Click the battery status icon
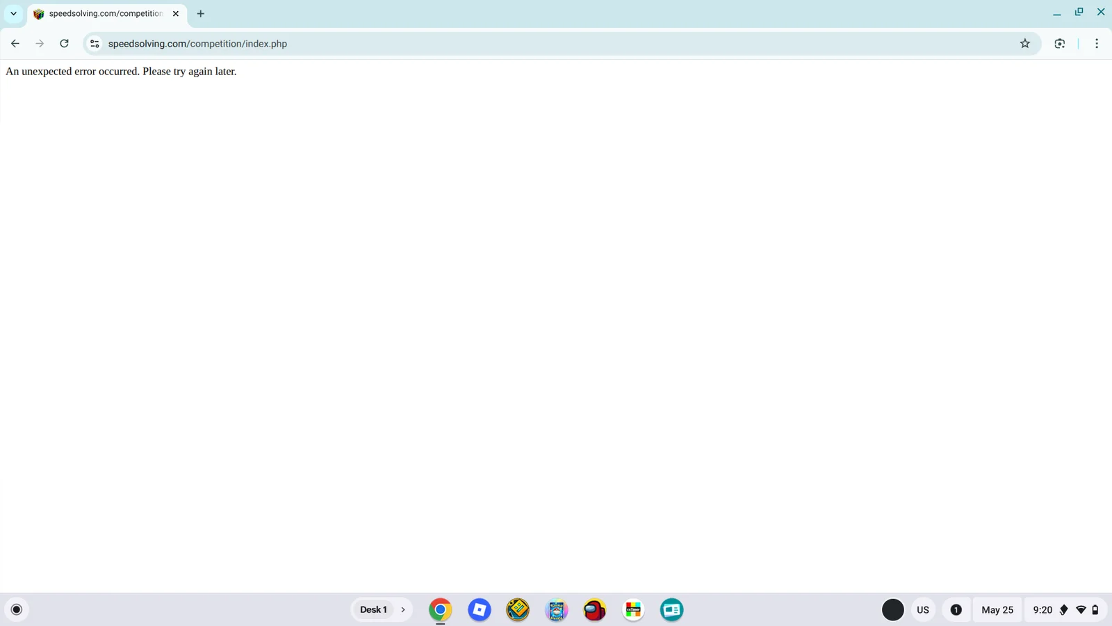This screenshot has width=1112, height=626. [x=1095, y=610]
